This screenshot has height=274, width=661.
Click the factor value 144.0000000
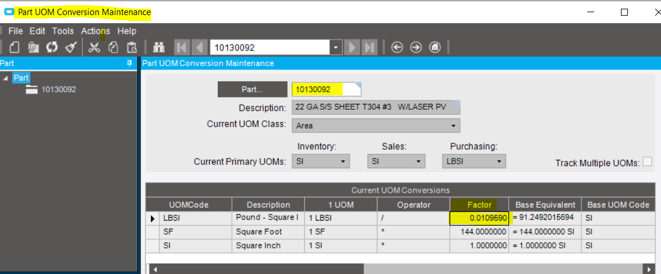479,232
